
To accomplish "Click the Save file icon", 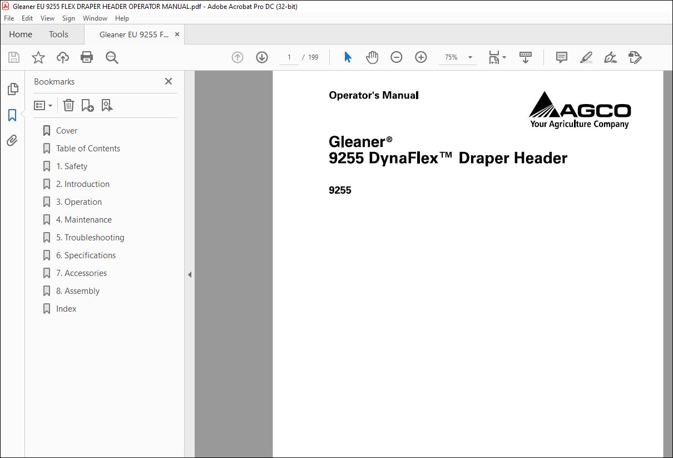I will 14,57.
